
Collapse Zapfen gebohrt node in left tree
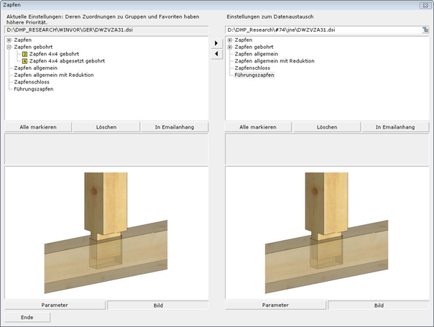pos(9,47)
